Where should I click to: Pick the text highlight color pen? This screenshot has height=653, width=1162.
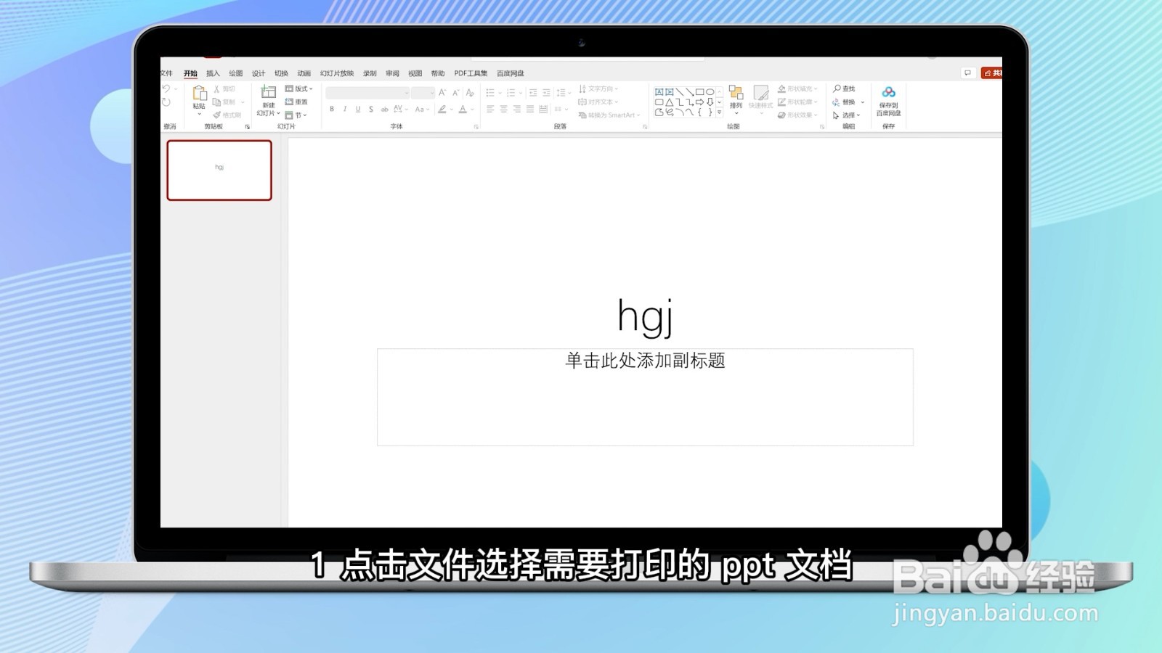pyautogui.click(x=442, y=109)
